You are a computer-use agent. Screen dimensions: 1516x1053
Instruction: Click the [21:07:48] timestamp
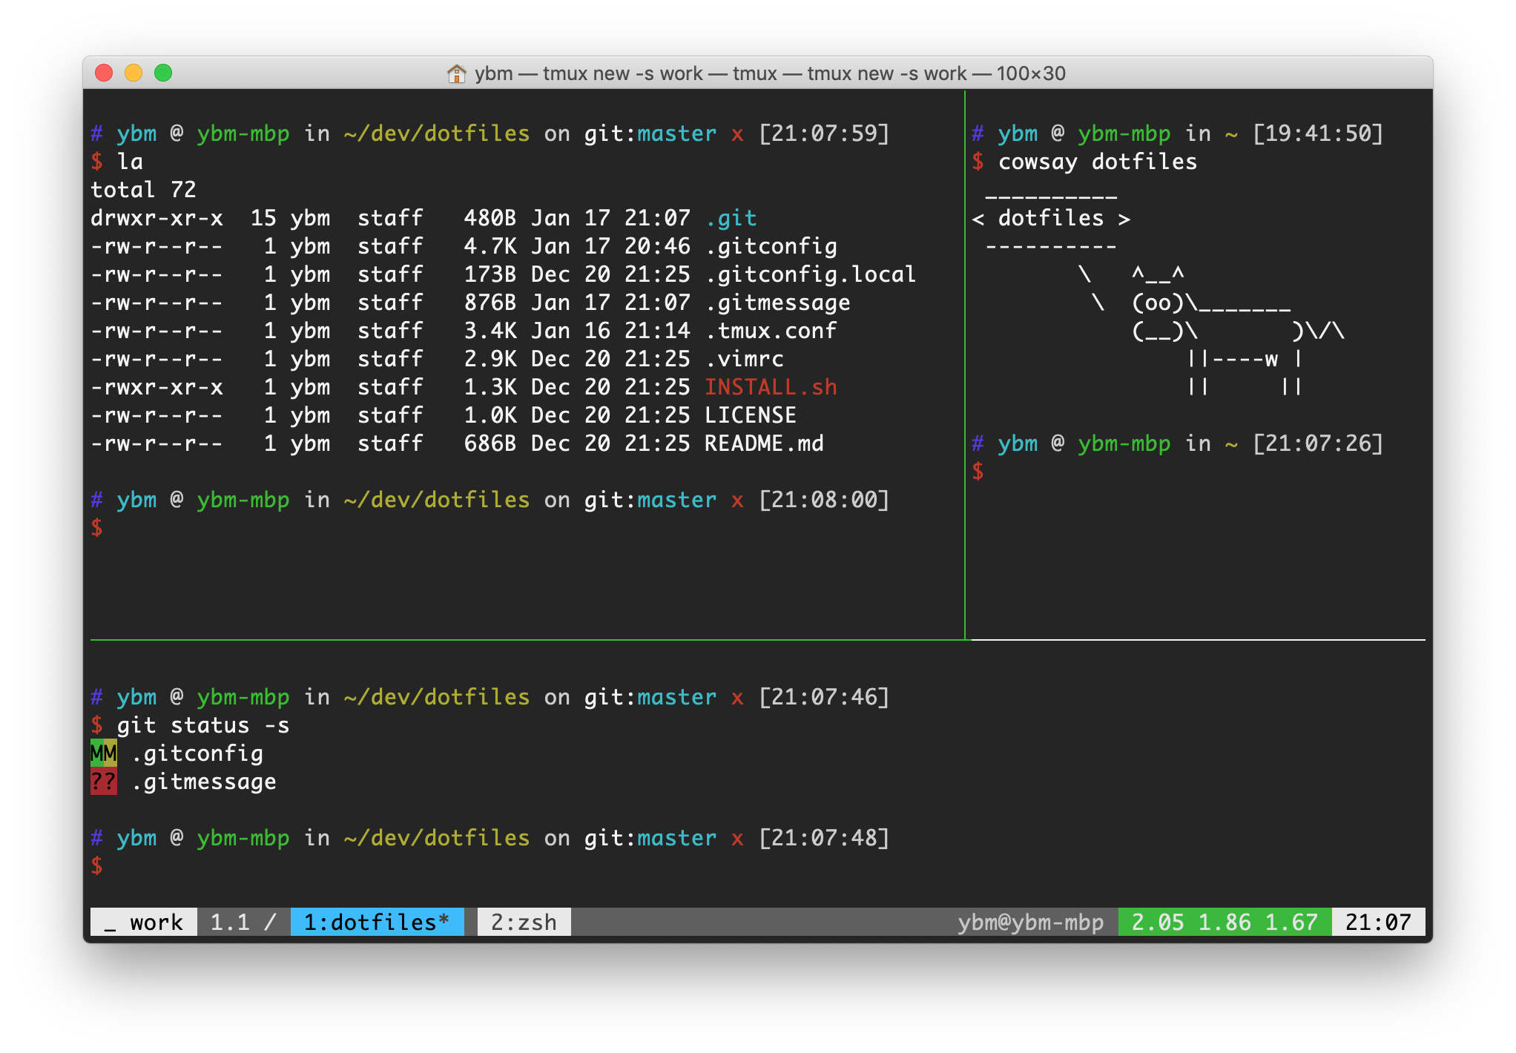[824, 838]
